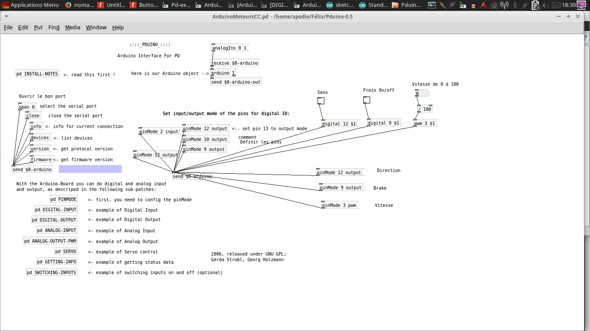Click the Audacity headphones launcher icon
The image size is (590, 331).
pyautogui.click(x=473, y=5)
